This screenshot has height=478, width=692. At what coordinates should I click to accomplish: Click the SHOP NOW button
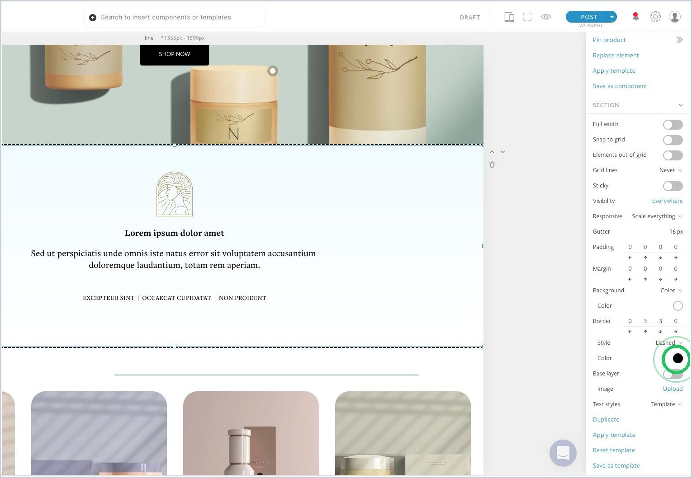(x=175, y=55)
